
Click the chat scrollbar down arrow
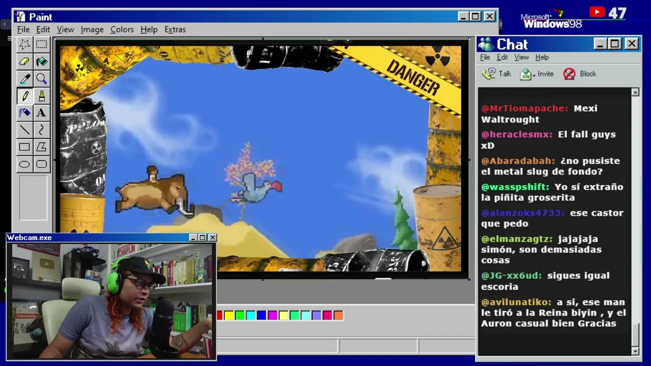(x=635, y=351)
